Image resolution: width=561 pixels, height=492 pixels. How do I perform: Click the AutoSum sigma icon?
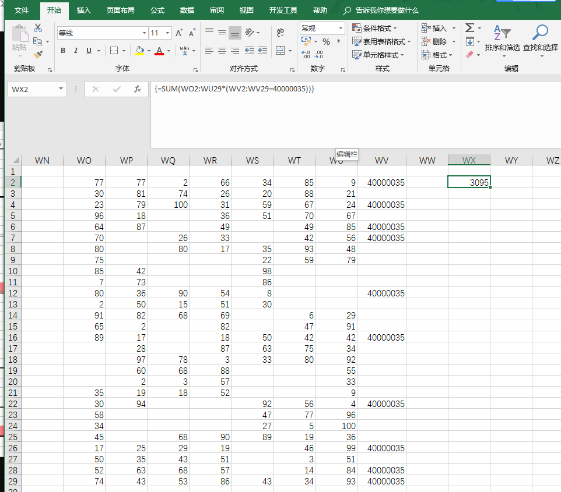470,28
